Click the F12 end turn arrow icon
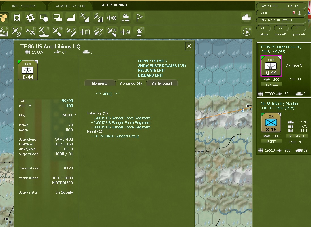 246,32
